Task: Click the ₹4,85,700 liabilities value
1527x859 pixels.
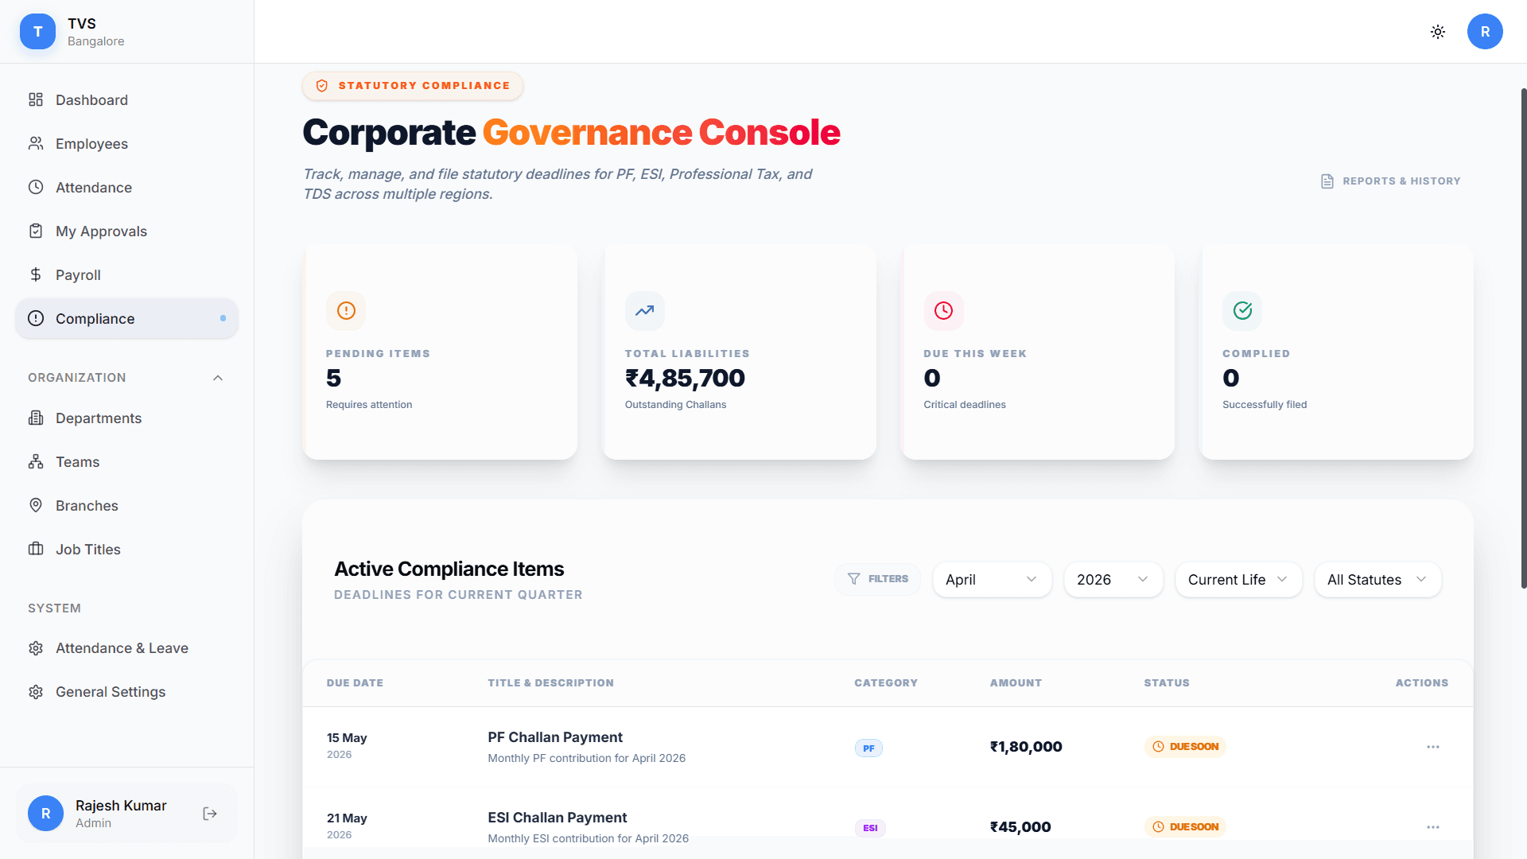Action: coord(685,378)
